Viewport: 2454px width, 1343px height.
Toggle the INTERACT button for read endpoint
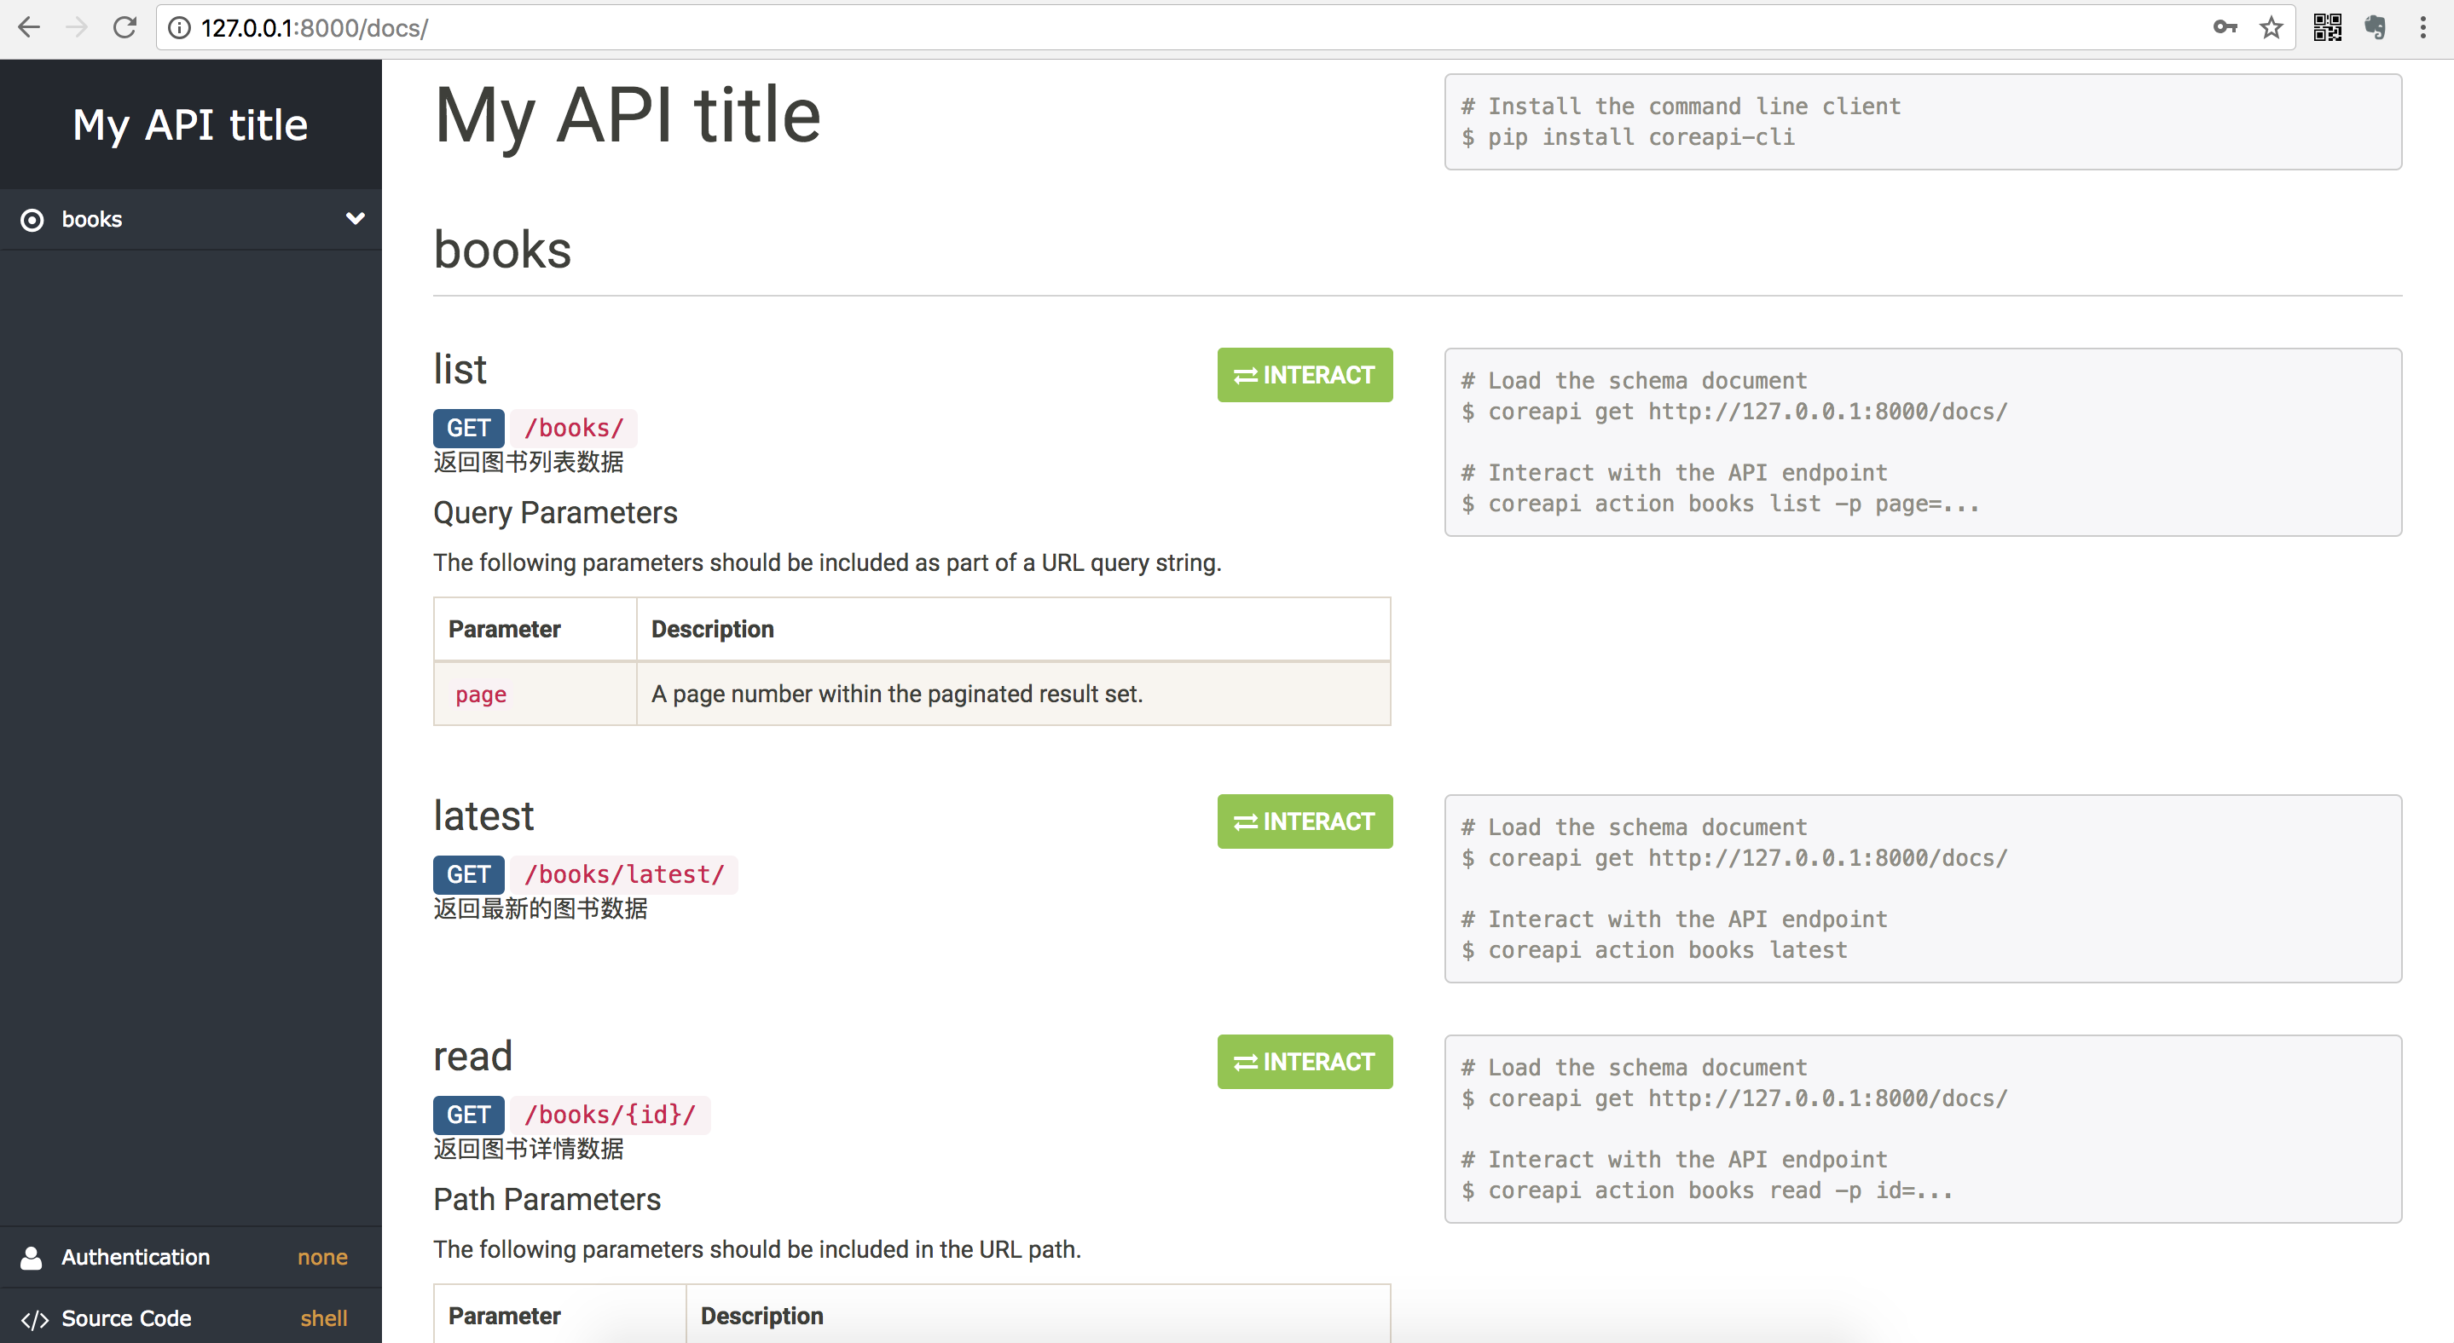pyautogui.click(x=1304, y=1060)
